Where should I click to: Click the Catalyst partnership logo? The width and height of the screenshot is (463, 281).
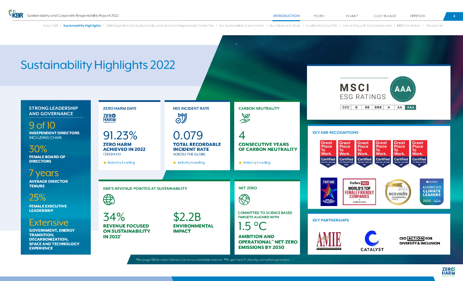pos(372,241)
